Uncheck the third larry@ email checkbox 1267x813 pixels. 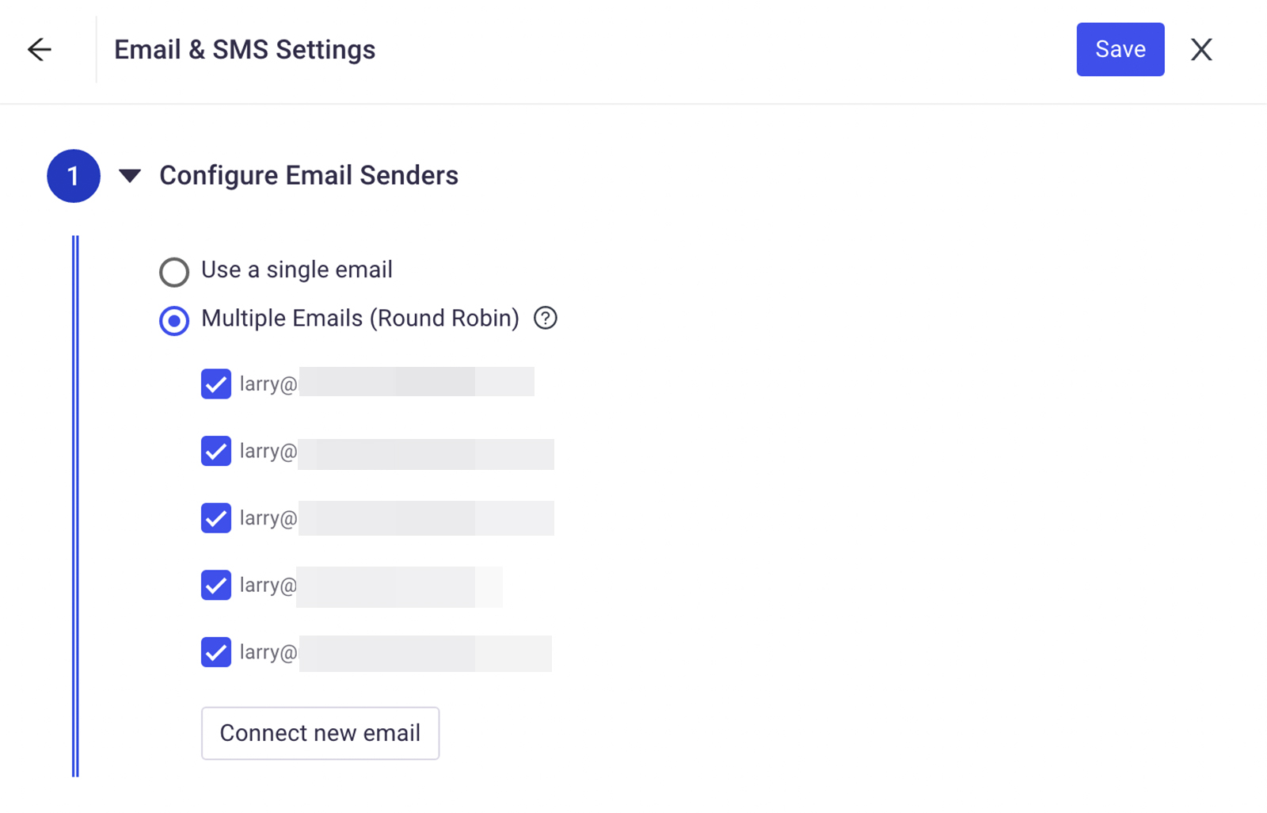216,518
